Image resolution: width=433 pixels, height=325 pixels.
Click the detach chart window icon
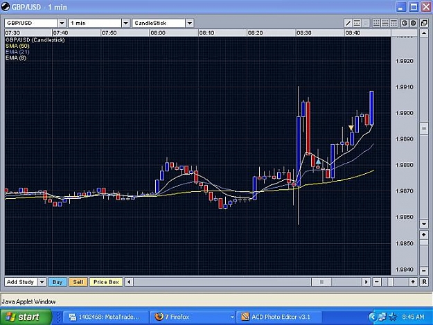[x=424, y=23]
